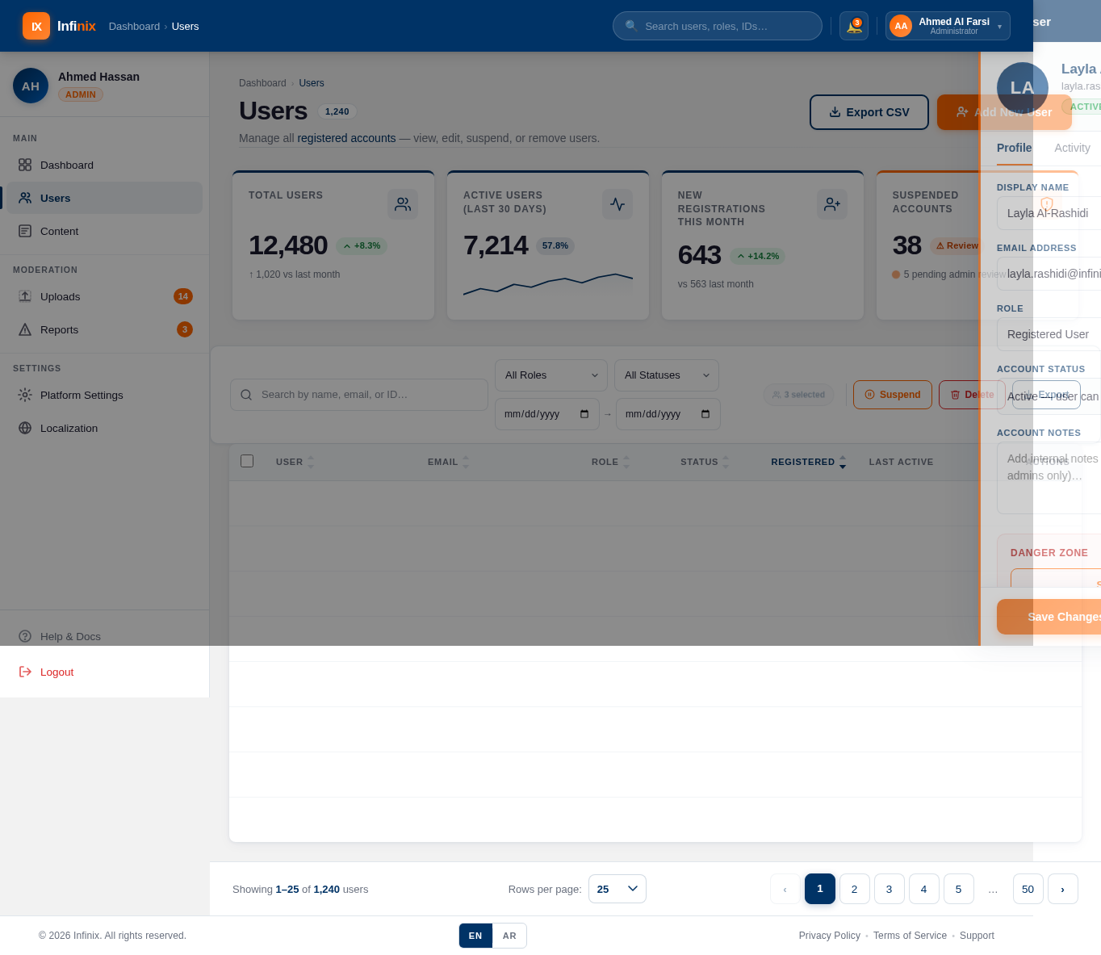Image resolution: width=1101 pixels, height=955 pixels.
Task: Toggle the select-all checkbox in table header
Action: (x=247, y=461)
